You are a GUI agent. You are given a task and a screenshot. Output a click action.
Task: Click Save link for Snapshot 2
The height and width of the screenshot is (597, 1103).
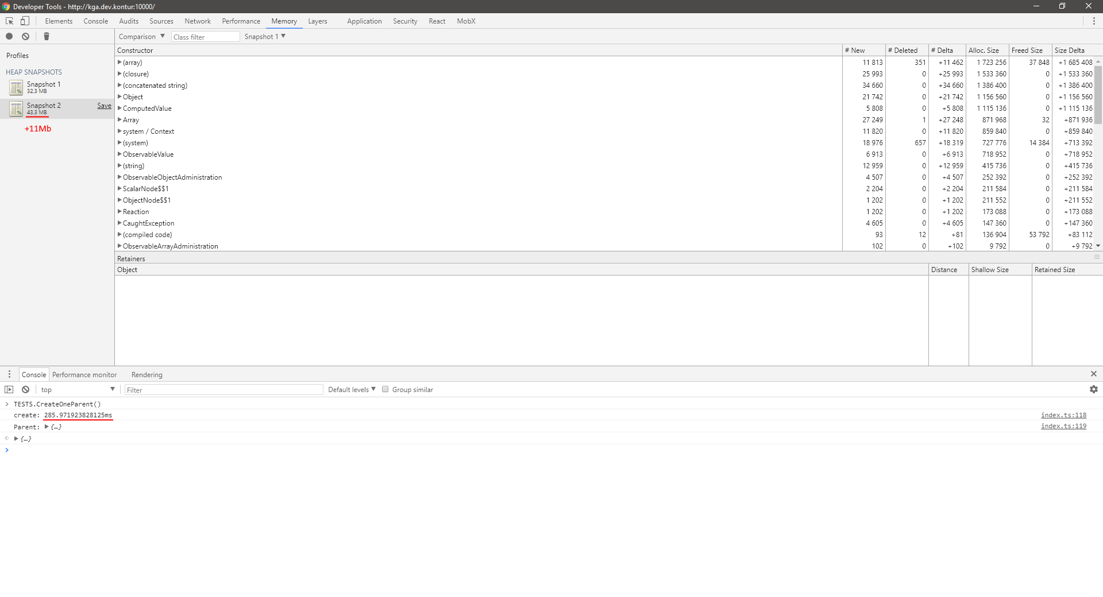click(x=104, y=106)
